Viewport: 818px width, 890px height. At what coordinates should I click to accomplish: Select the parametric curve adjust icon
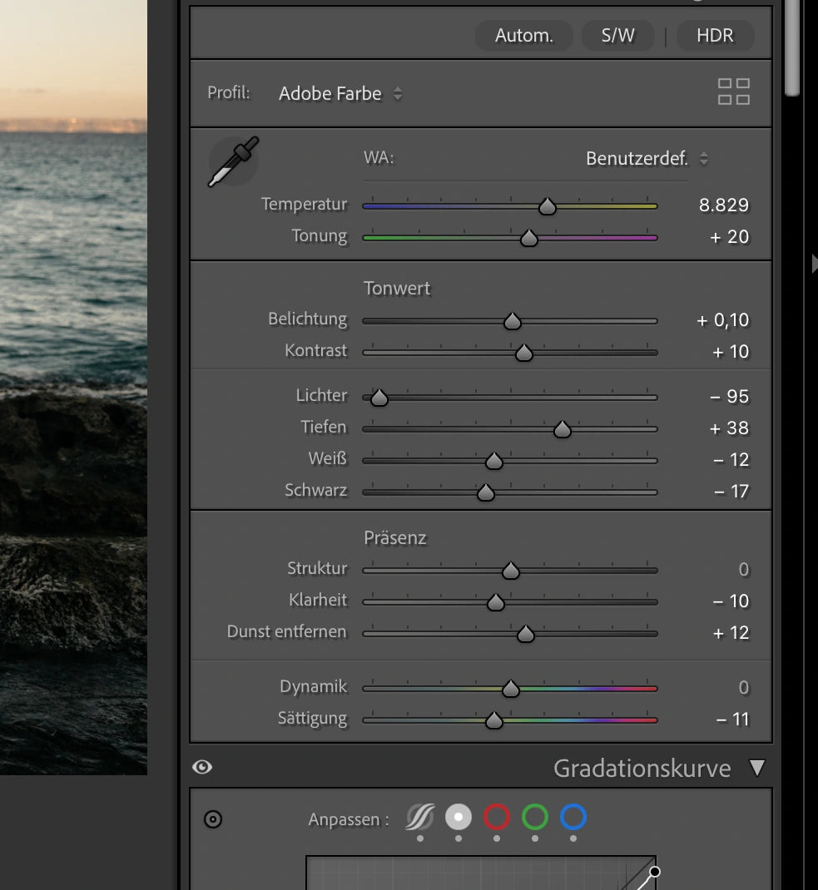[419, 818]
